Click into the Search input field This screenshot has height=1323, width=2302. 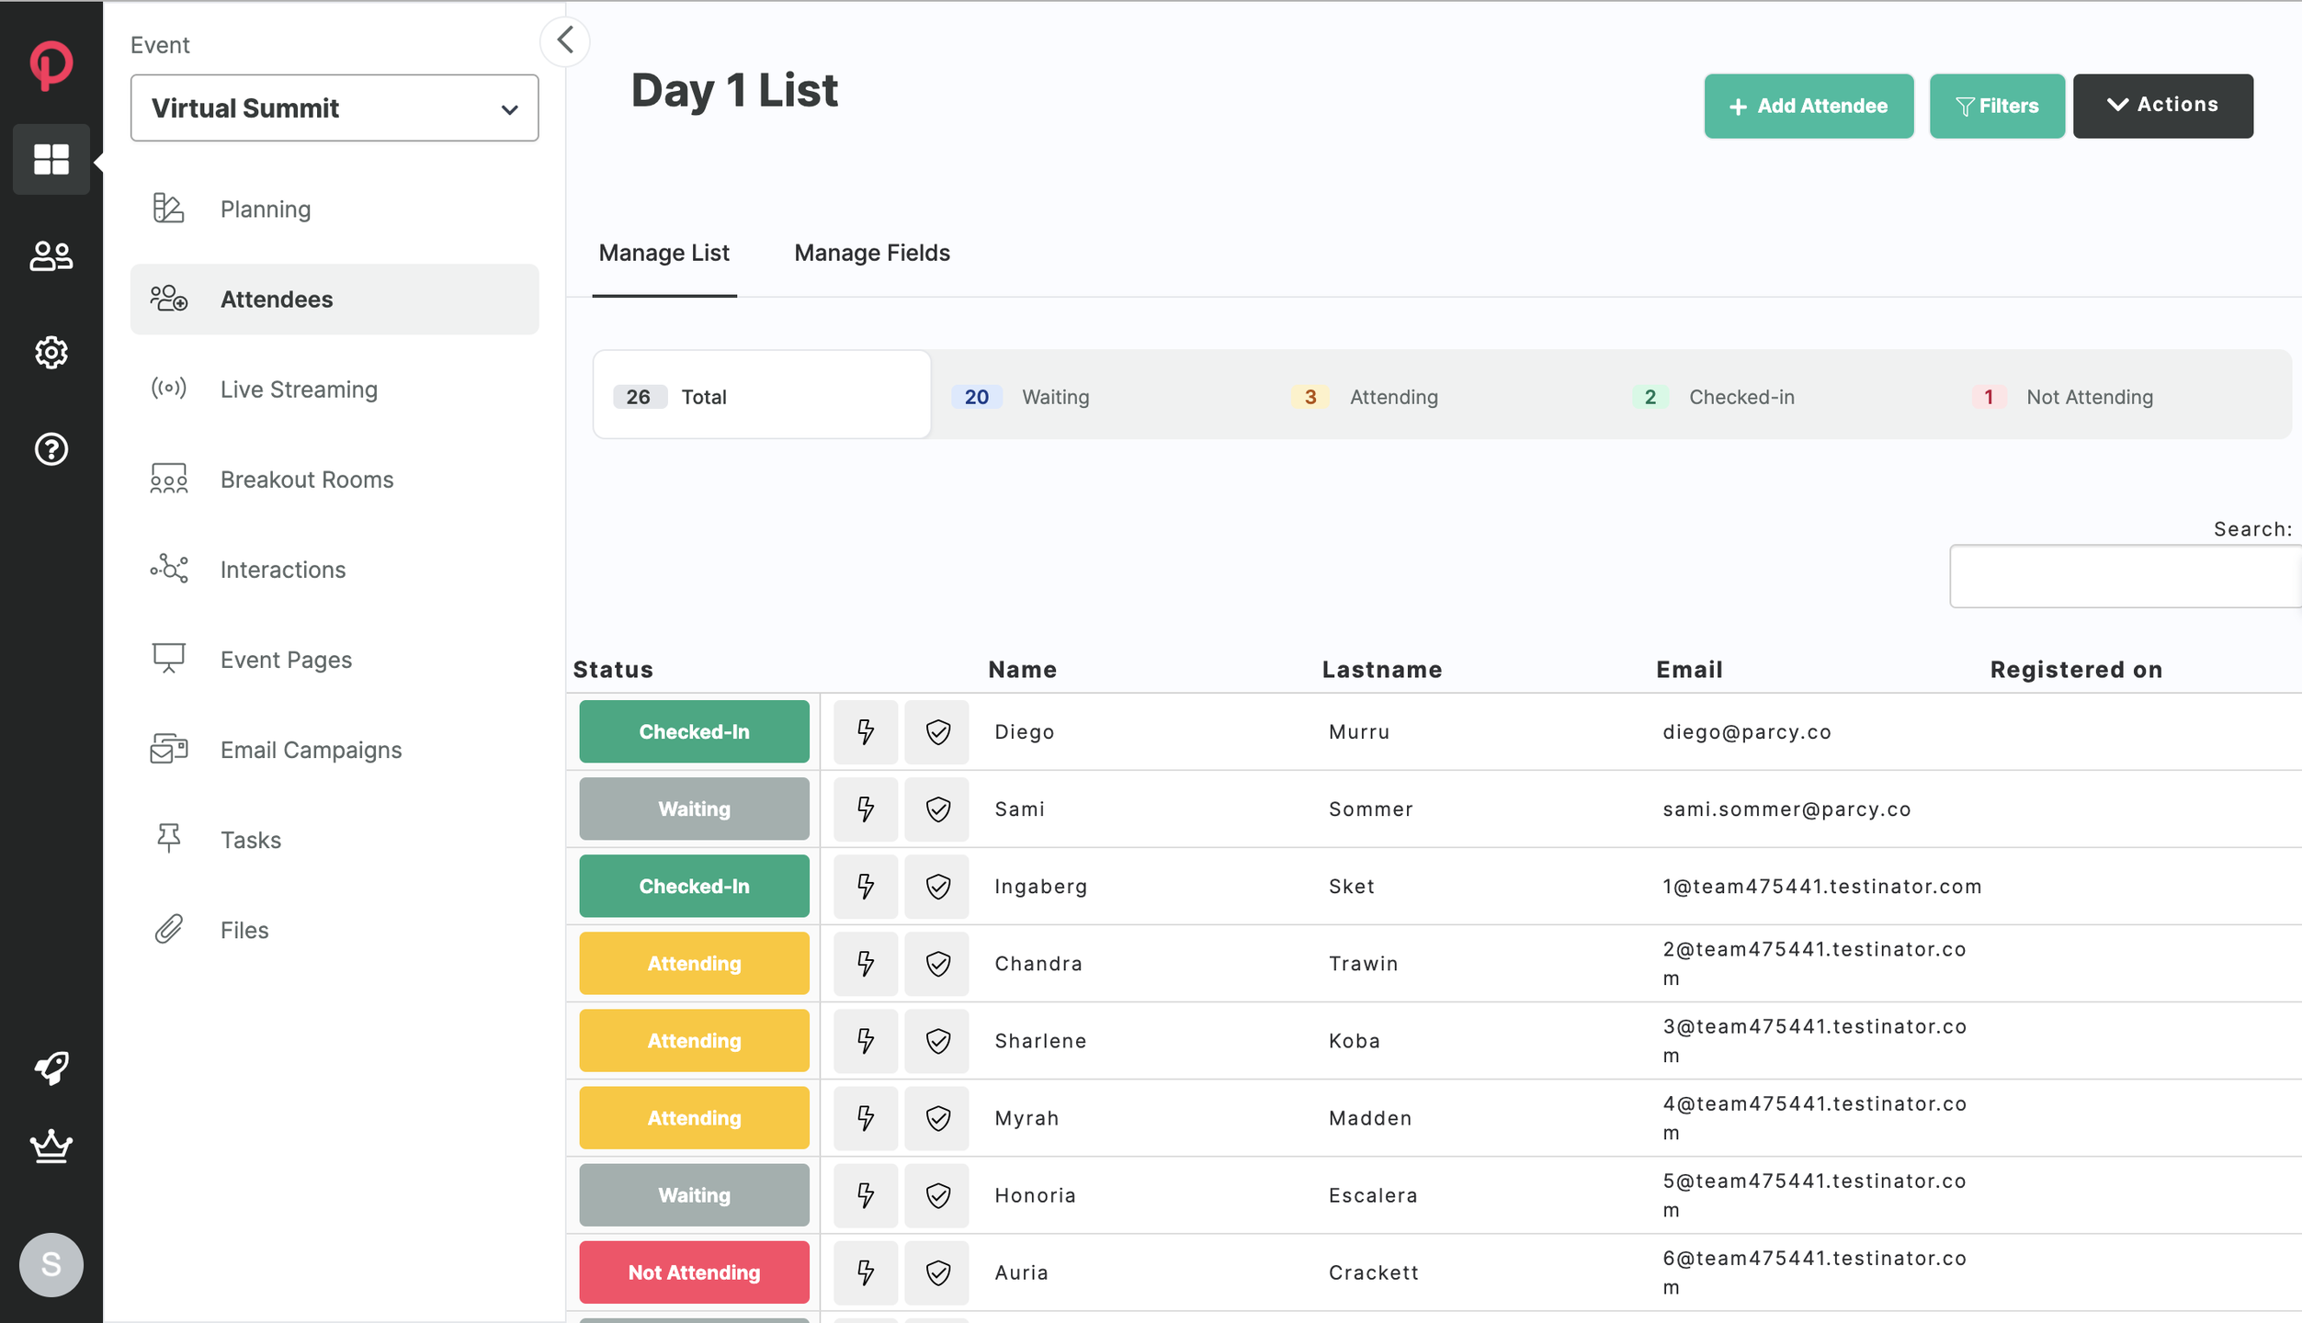click(x=2124, y=576)
